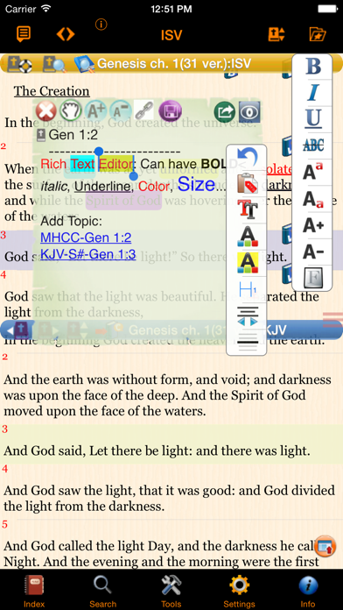Save the note with purple disk icon
343x610 pixels.
coord(170,111)
